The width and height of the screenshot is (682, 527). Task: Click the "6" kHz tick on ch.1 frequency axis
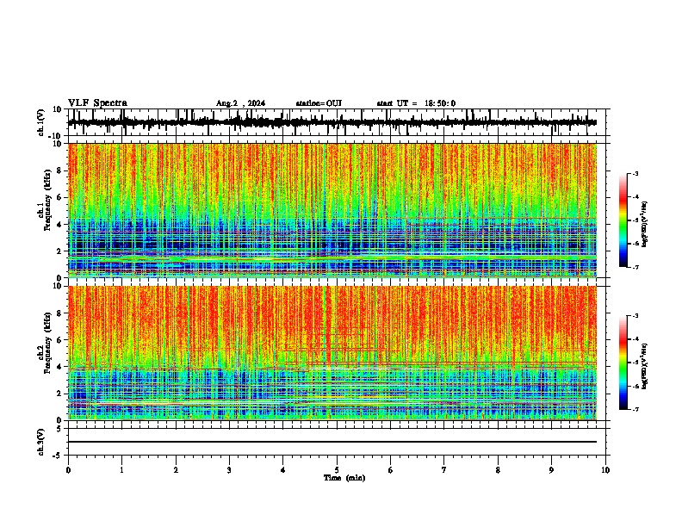coord(60,198)
